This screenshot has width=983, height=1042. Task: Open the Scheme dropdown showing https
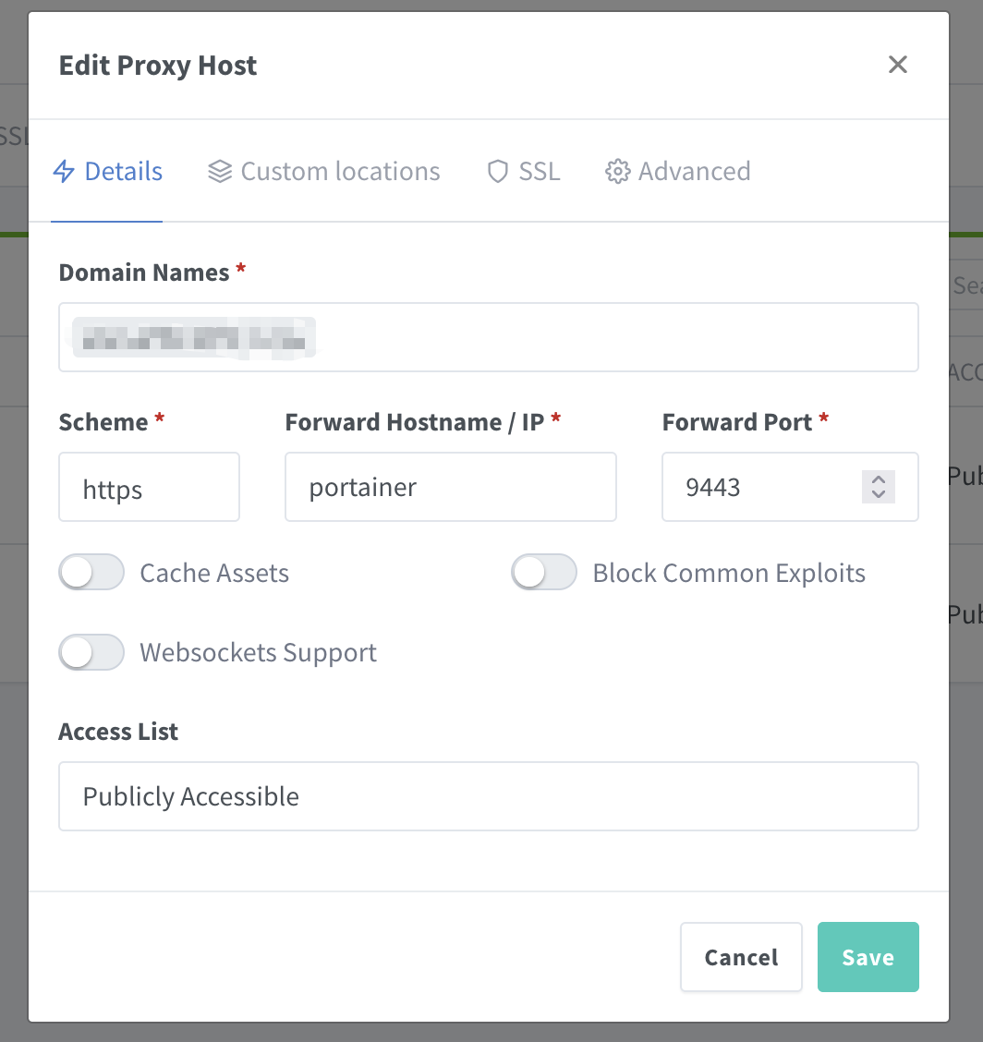click(149, 487)
